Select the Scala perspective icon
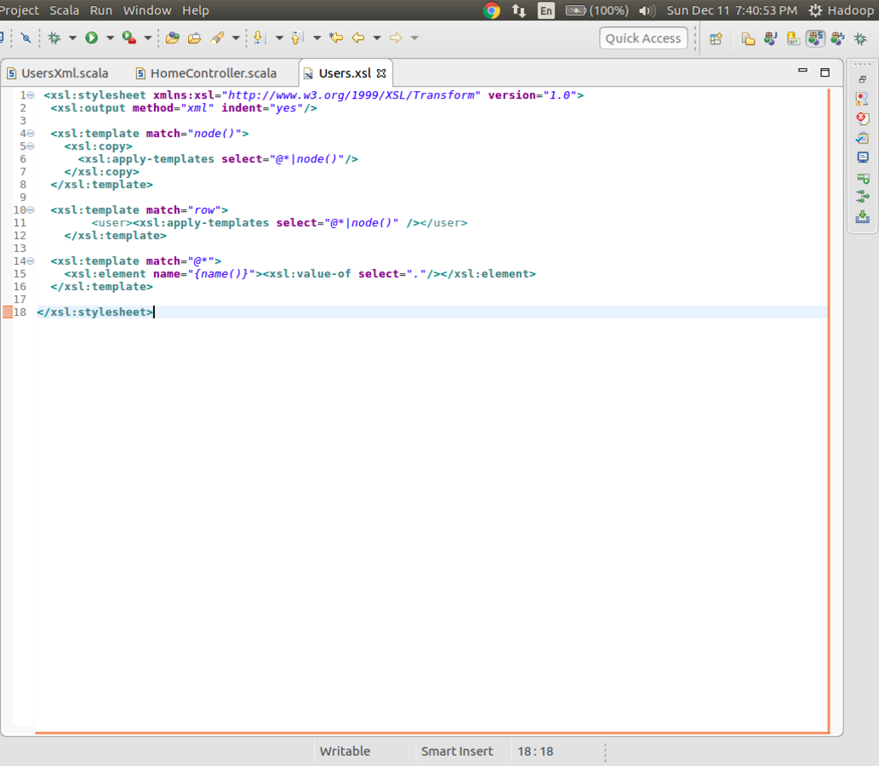 click(815, 38)
